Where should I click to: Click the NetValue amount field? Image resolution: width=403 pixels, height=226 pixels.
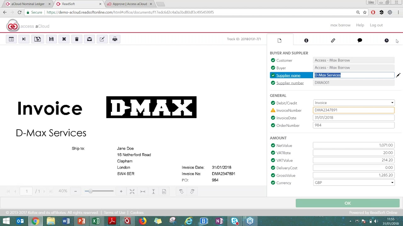tap(354, 145)
